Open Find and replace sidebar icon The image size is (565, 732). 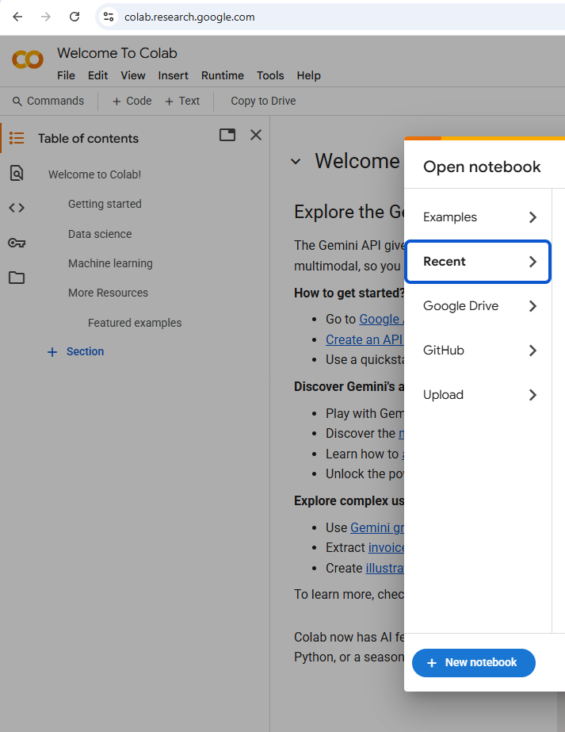(x=17, y=173)
